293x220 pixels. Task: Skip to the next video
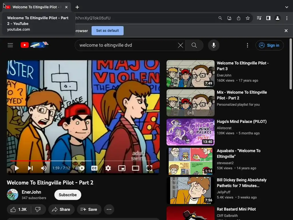[x=30, y=168]
